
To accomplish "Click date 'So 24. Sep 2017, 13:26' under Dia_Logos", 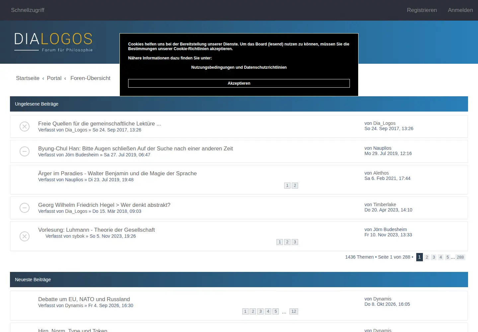I will [x=389, y=128].
